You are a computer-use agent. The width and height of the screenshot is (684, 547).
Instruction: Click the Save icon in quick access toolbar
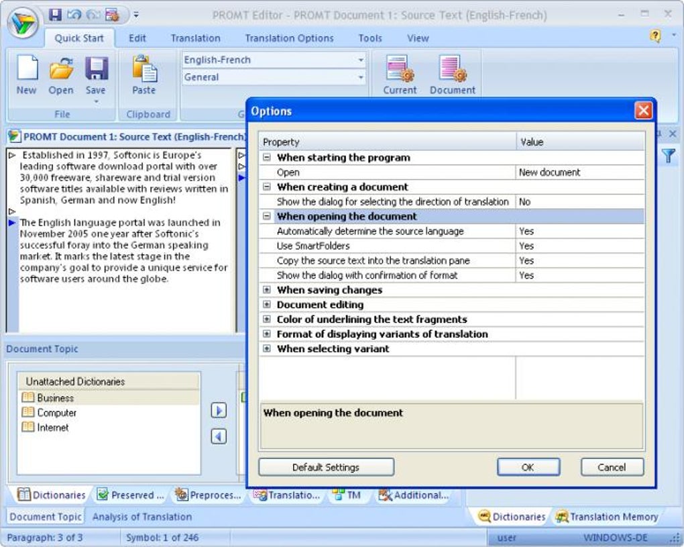pyautogui.click(x=55, y=14)
